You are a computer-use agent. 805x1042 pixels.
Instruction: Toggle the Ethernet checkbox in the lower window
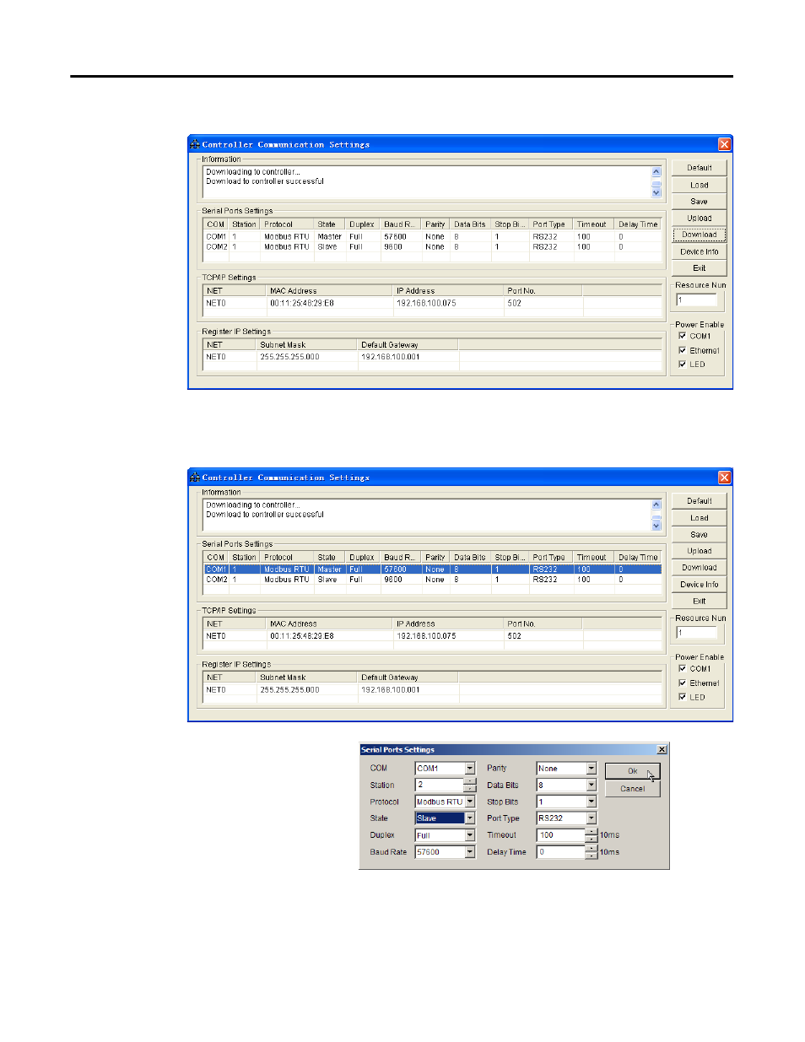(x=683, y=683)
